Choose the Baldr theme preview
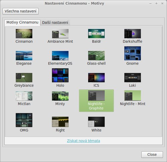 pos(97,34)
